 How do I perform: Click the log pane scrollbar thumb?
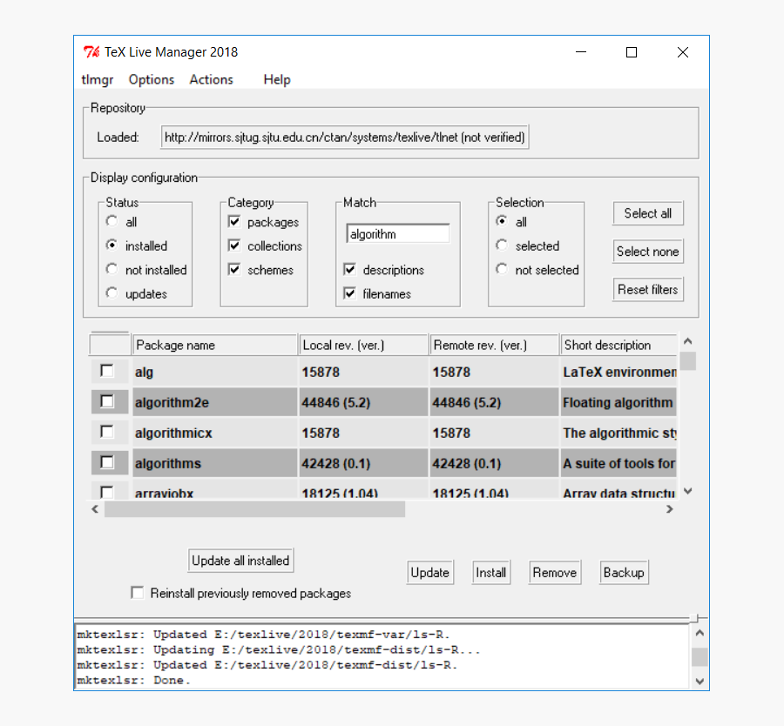(700, 657)
